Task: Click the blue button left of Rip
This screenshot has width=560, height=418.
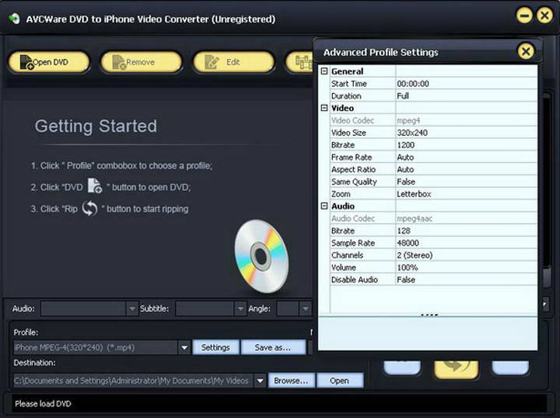Action: click(402, 367)
